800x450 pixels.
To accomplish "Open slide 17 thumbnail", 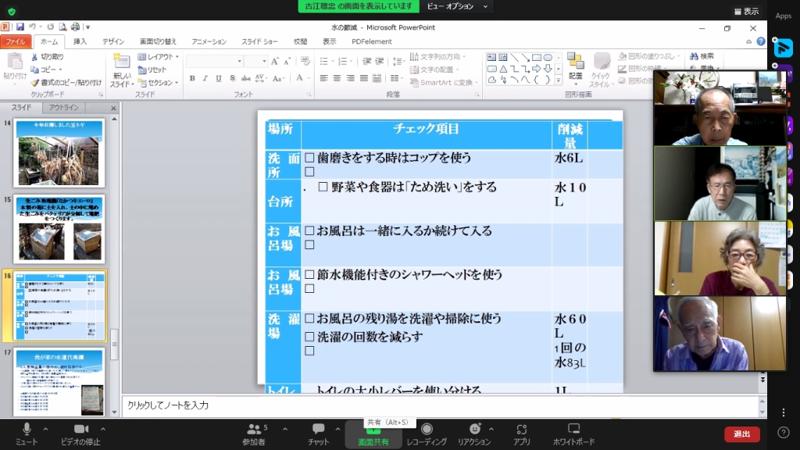I will pos(59,382).
